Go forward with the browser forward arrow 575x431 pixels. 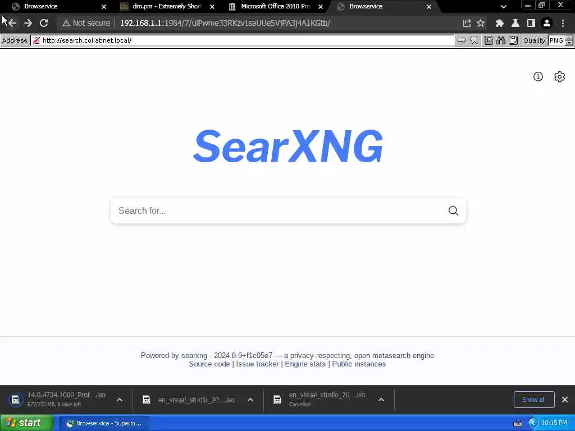click(28, 23)
